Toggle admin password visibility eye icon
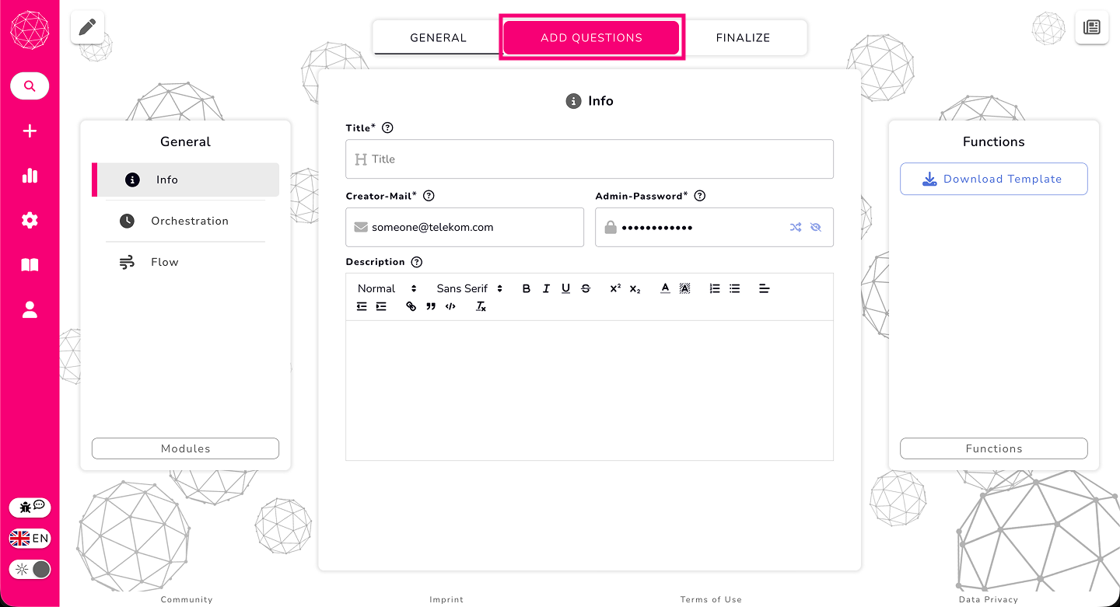 point(815,228)
